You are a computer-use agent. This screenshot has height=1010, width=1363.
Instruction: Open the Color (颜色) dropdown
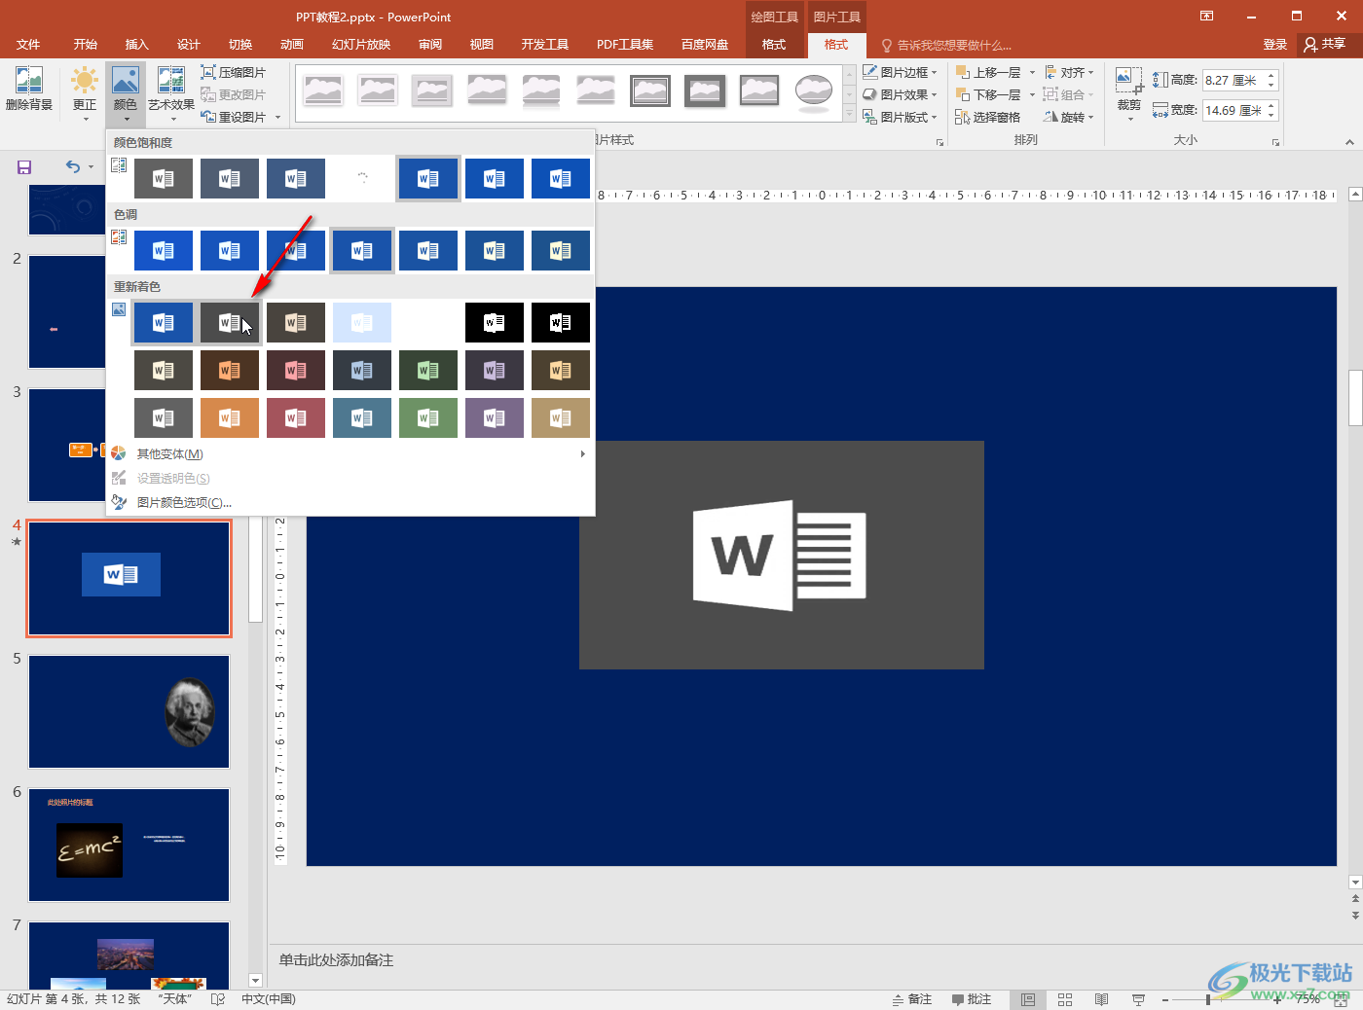126,94
